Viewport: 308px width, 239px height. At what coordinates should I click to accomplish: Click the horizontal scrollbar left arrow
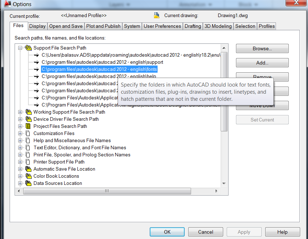point(19,191)
